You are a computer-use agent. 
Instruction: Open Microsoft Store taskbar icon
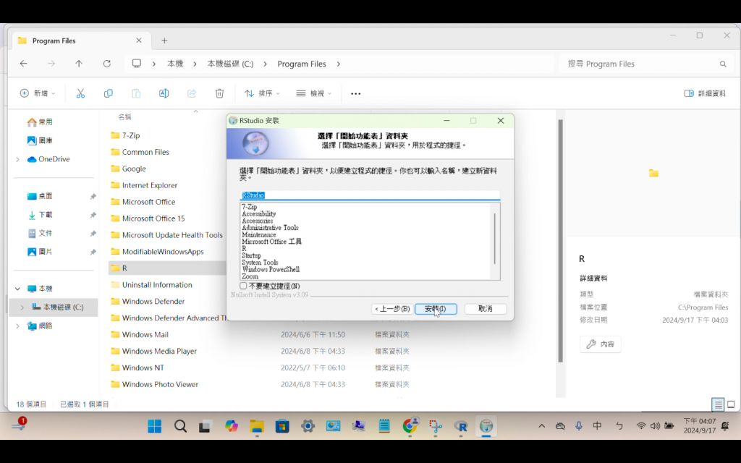pos(282,426)
